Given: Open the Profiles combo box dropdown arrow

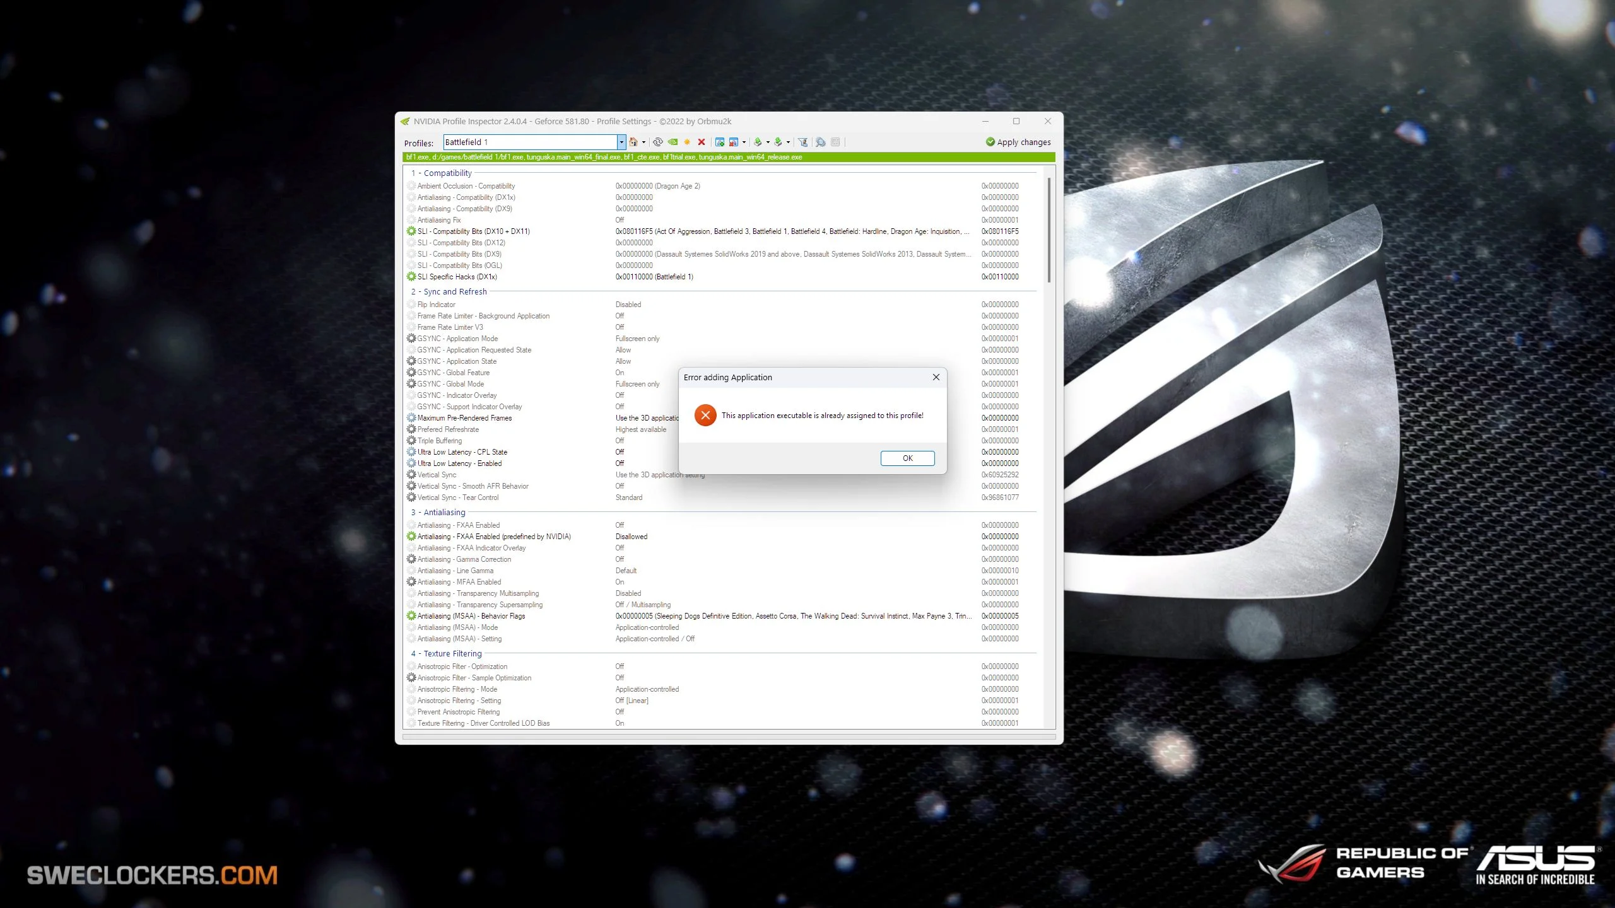Looking at the screenshot, I should [x=621, y=142].
